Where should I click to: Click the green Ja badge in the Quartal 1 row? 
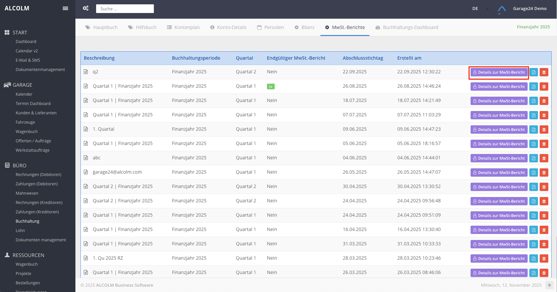pos(271,87)
